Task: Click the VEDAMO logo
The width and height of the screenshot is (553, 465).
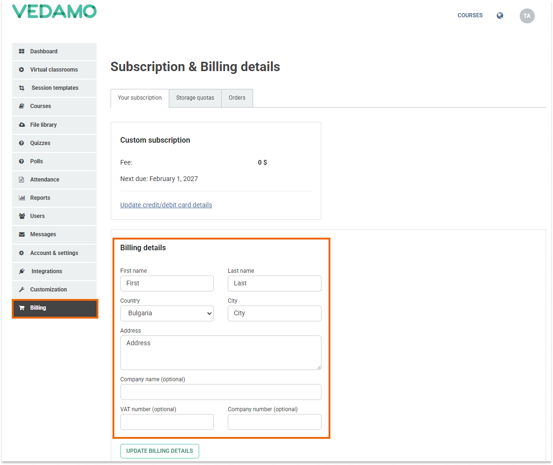Action: click(54, 11)
